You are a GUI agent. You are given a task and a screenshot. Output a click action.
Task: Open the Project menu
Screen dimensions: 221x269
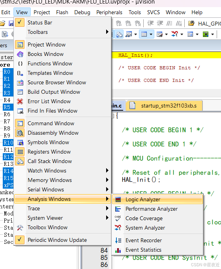pyautogui.click(x=42, y=12)
